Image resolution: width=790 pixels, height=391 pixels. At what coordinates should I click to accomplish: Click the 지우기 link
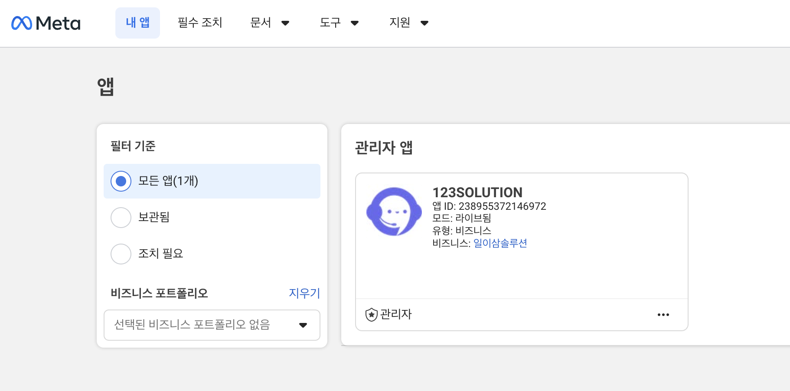click(x=304, y=293)
